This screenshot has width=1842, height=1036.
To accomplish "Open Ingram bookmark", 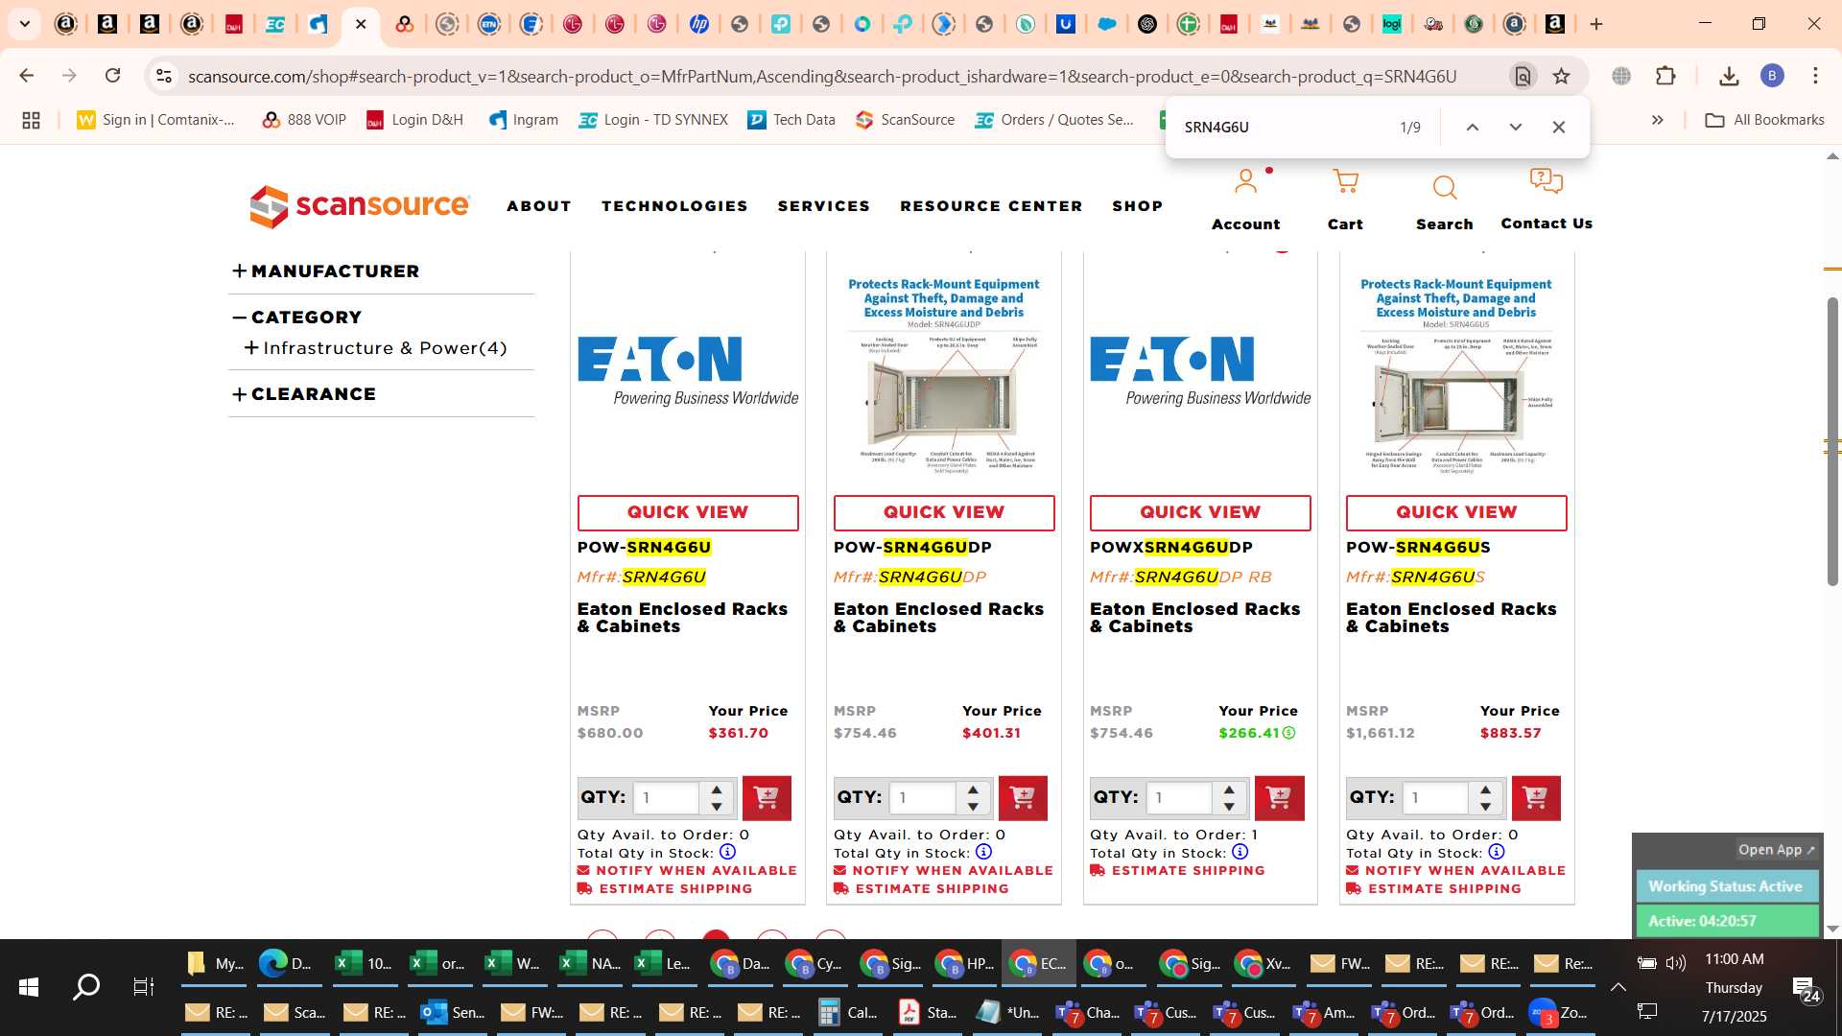I will click(523, 120).
